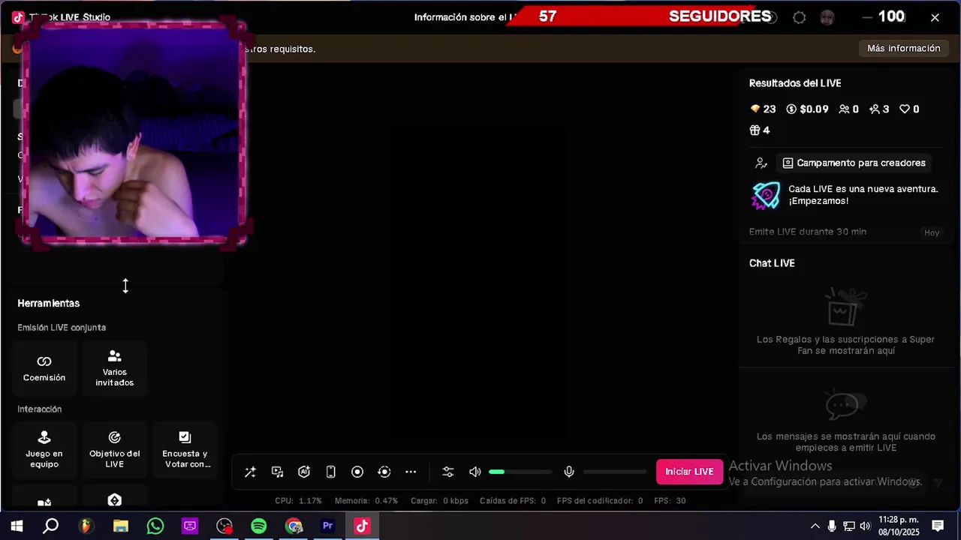Open WhatsApp from taskbar
This screenshot has height=540, width=961.
(155, 526)
